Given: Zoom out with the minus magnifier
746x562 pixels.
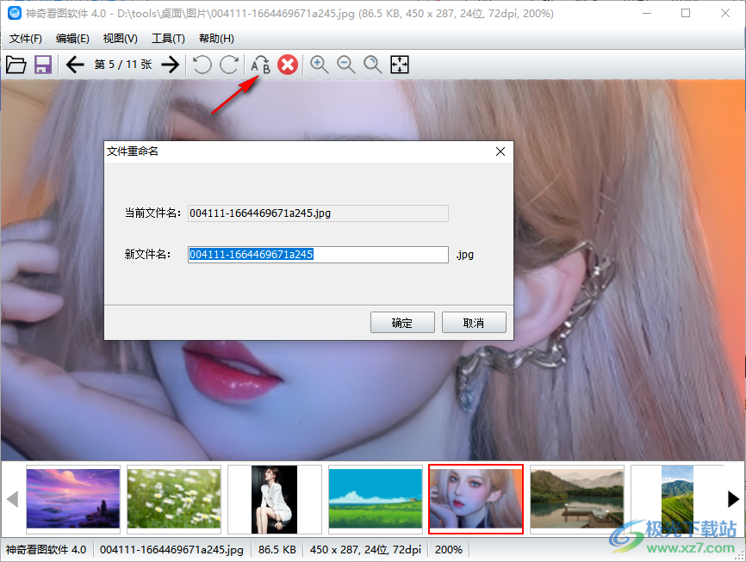Looking at the screenshot, I should coord(346,65).
